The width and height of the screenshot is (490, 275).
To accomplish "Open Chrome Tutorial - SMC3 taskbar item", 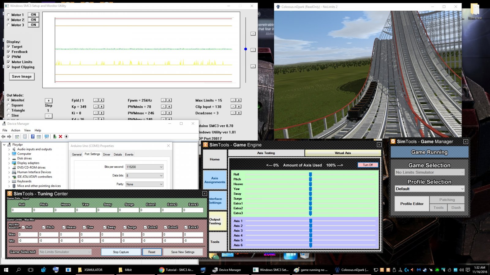I will coord(176,270).
